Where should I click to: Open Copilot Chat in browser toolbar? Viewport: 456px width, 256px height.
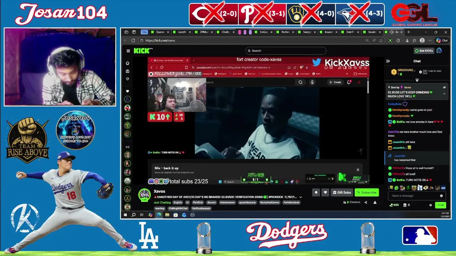442,41
